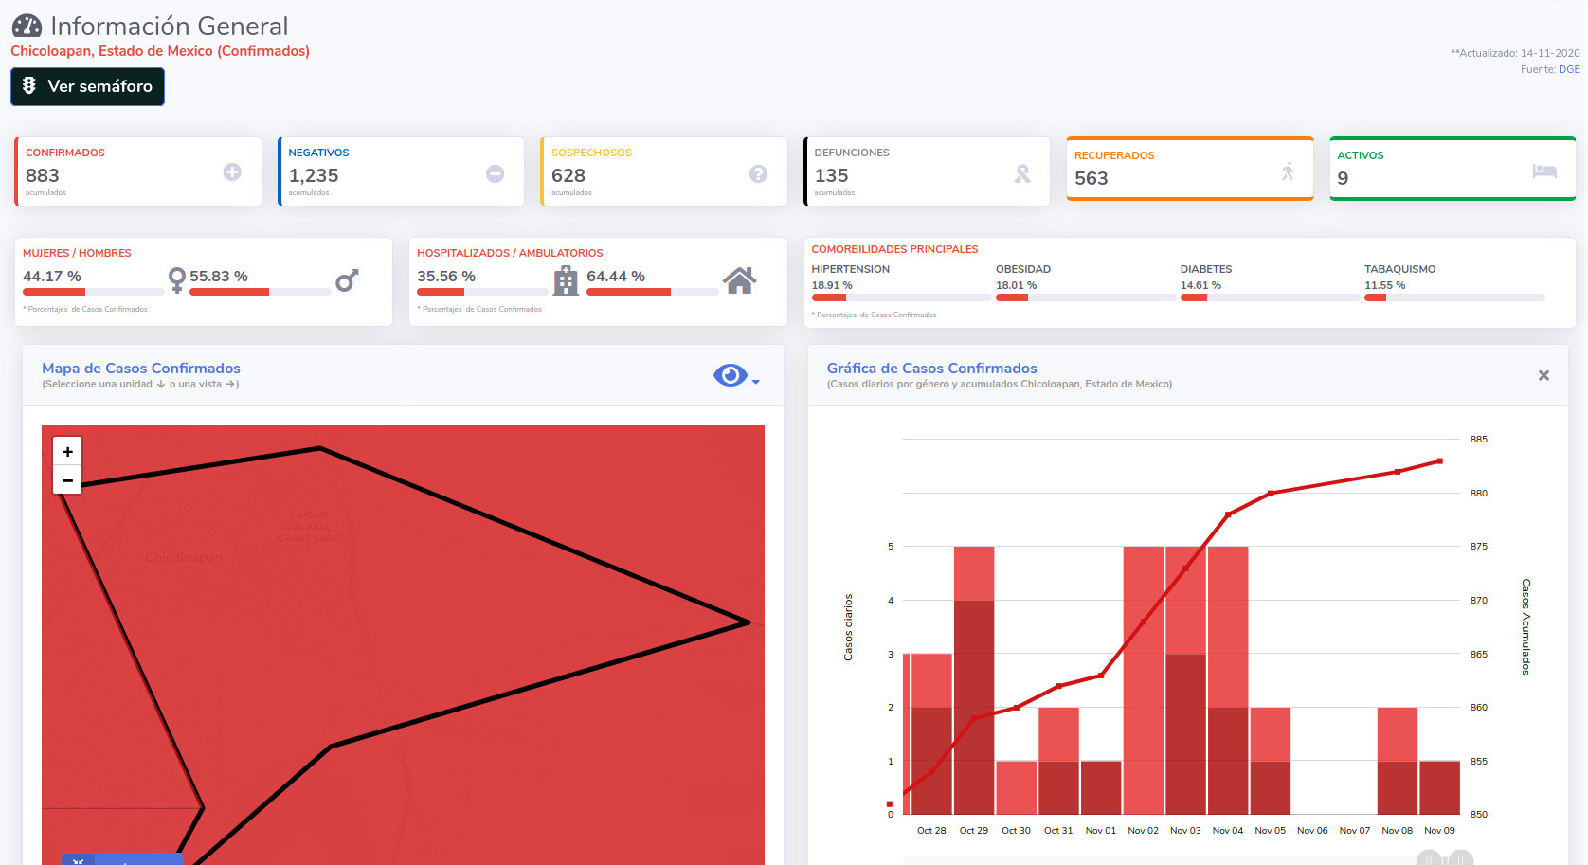Click the mujeres 44.17 % progress bar

[x=93, y=292]
